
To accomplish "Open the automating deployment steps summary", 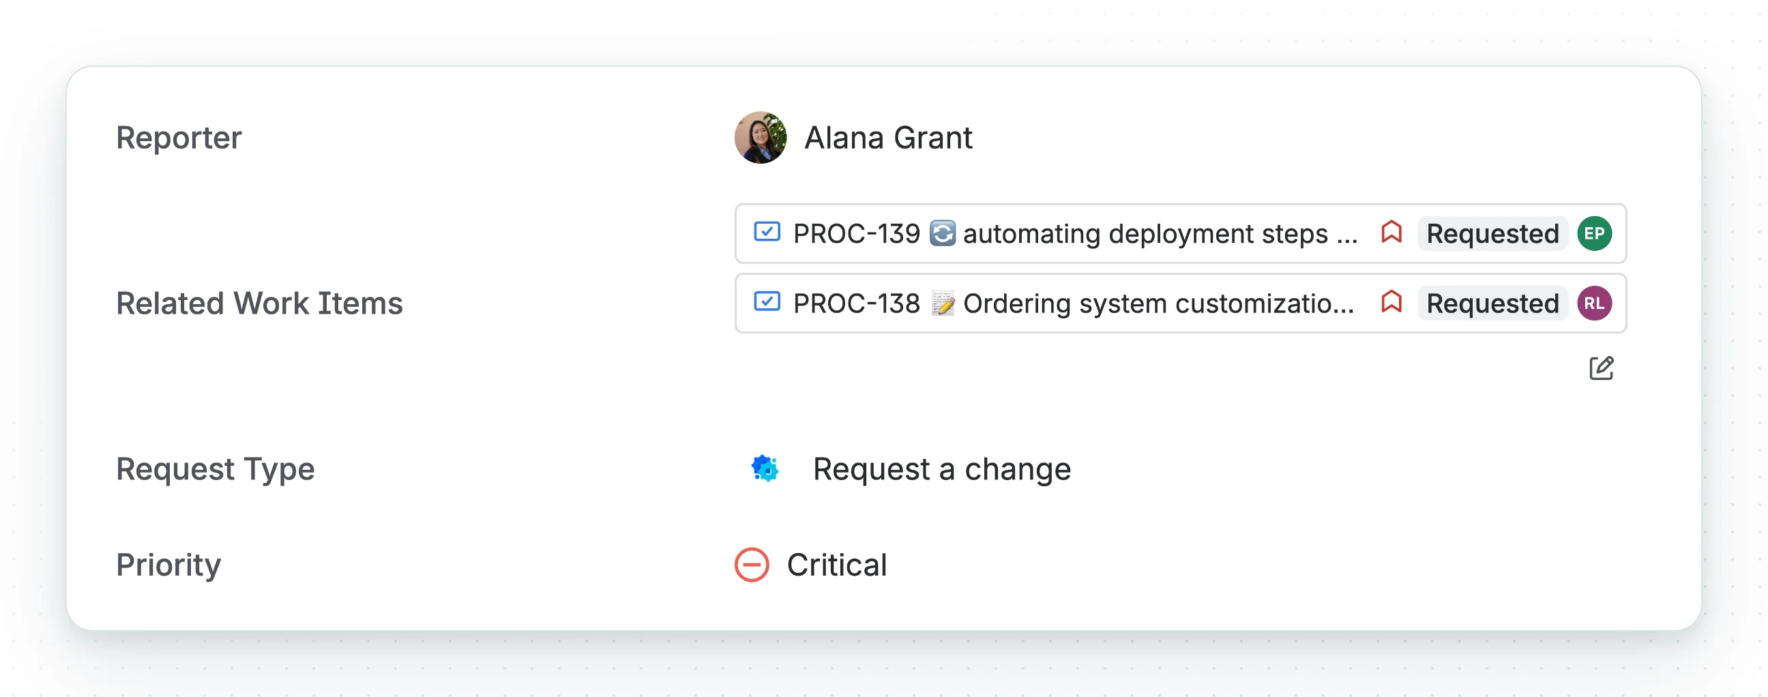I will [x=1160, y=234].
